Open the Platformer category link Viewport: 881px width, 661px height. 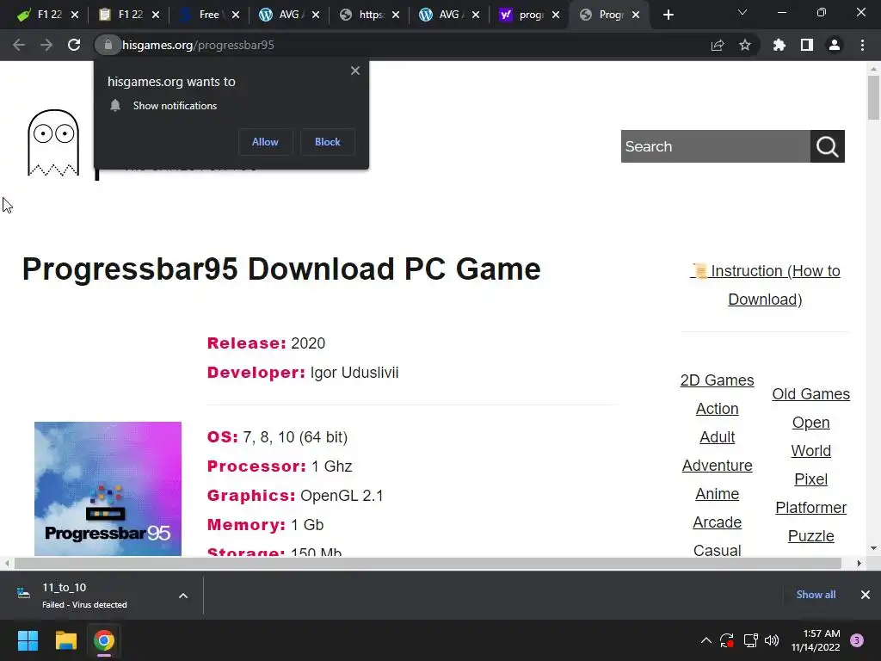tap(810, 508)
